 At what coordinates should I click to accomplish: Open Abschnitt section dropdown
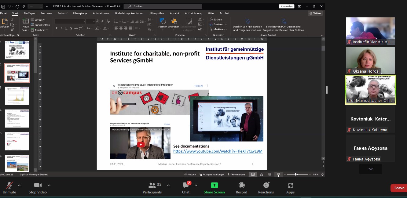[39, 30]
